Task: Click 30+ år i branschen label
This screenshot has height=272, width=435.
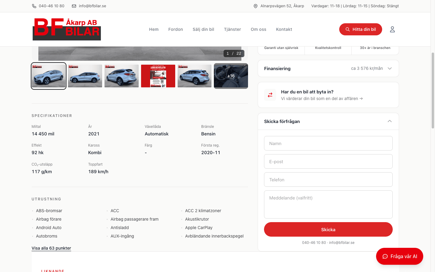Action: [375, 48]
